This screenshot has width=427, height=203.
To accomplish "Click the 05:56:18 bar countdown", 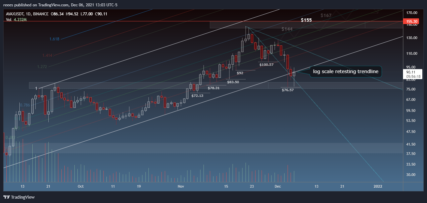I will click(x=413, y=76).
